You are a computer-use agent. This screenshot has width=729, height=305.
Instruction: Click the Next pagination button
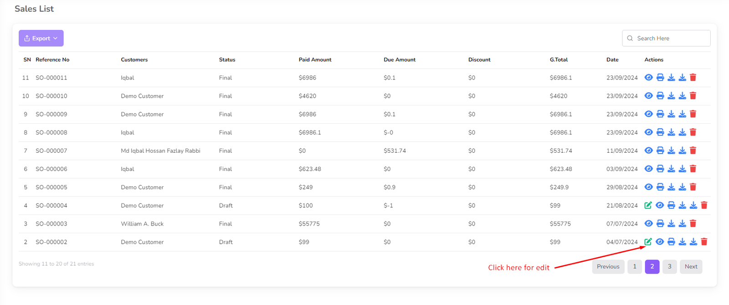click(x=691, y=267)
